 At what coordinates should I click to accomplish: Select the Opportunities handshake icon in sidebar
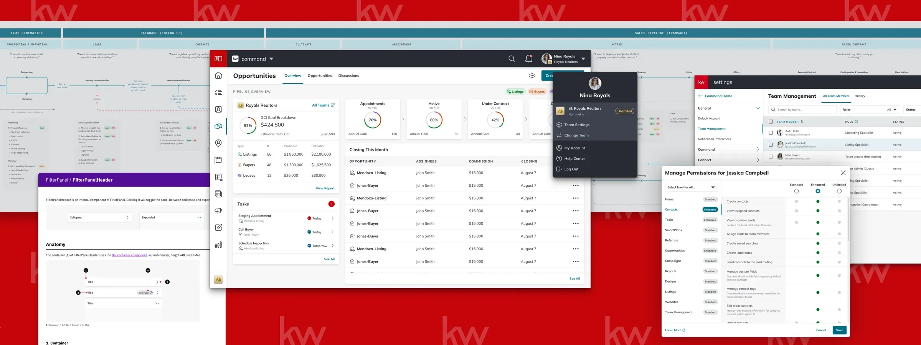coord(218,126)
